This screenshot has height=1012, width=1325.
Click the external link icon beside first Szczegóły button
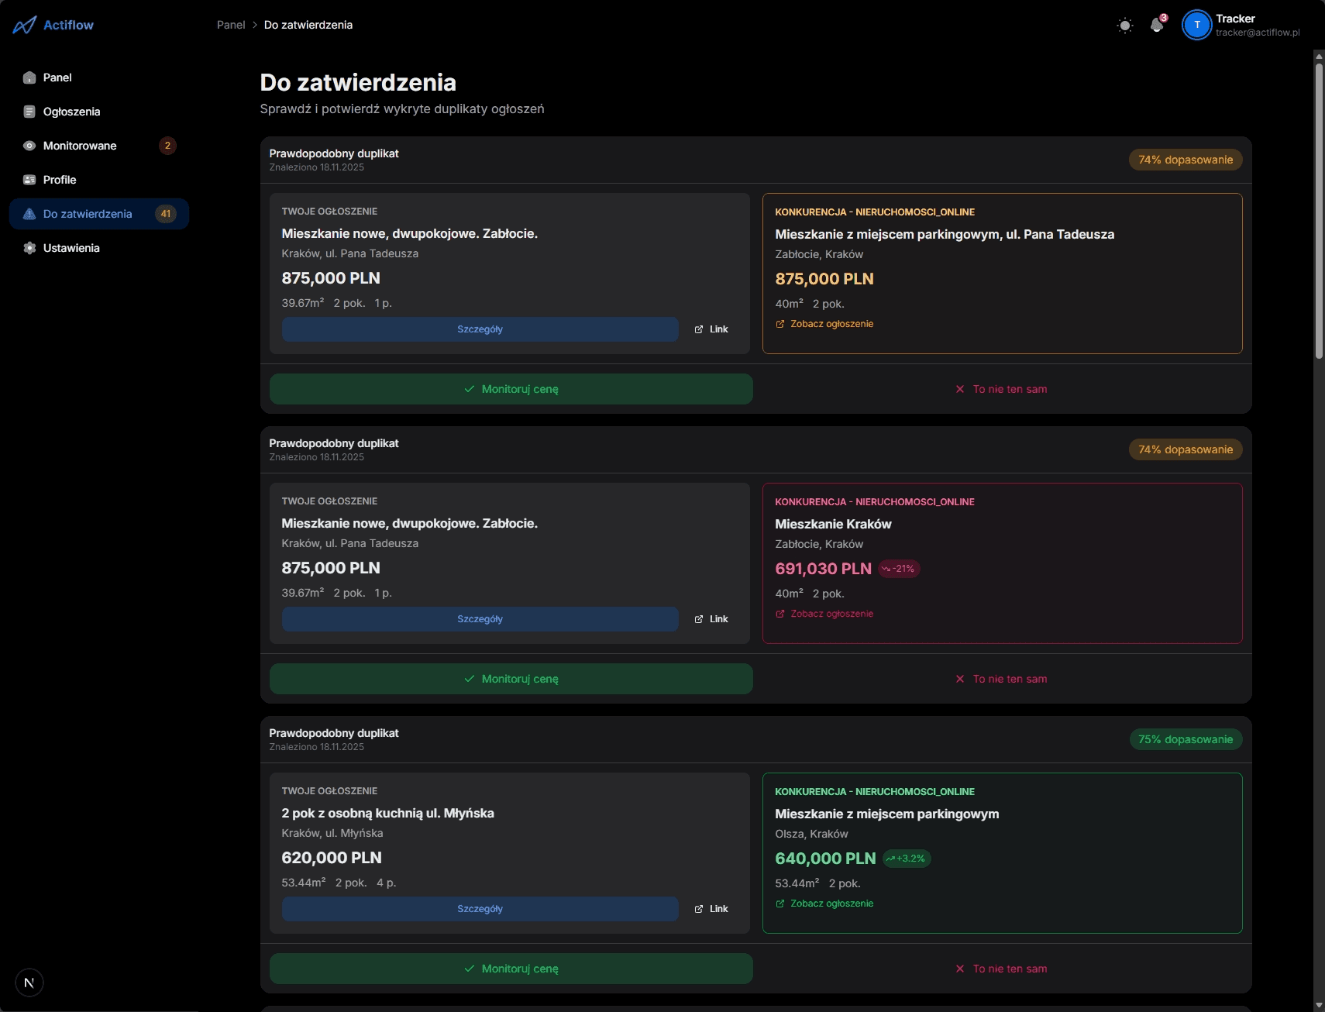[x=700, y=329]
